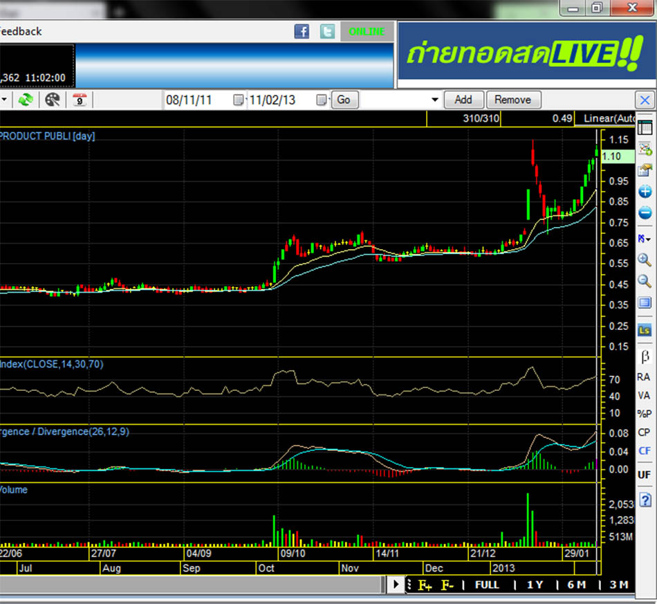Click the Divergence(26,12,9) indicator title
Image resolution: width=657 pixels, height=604 pixels.
[x=64, y=431]
